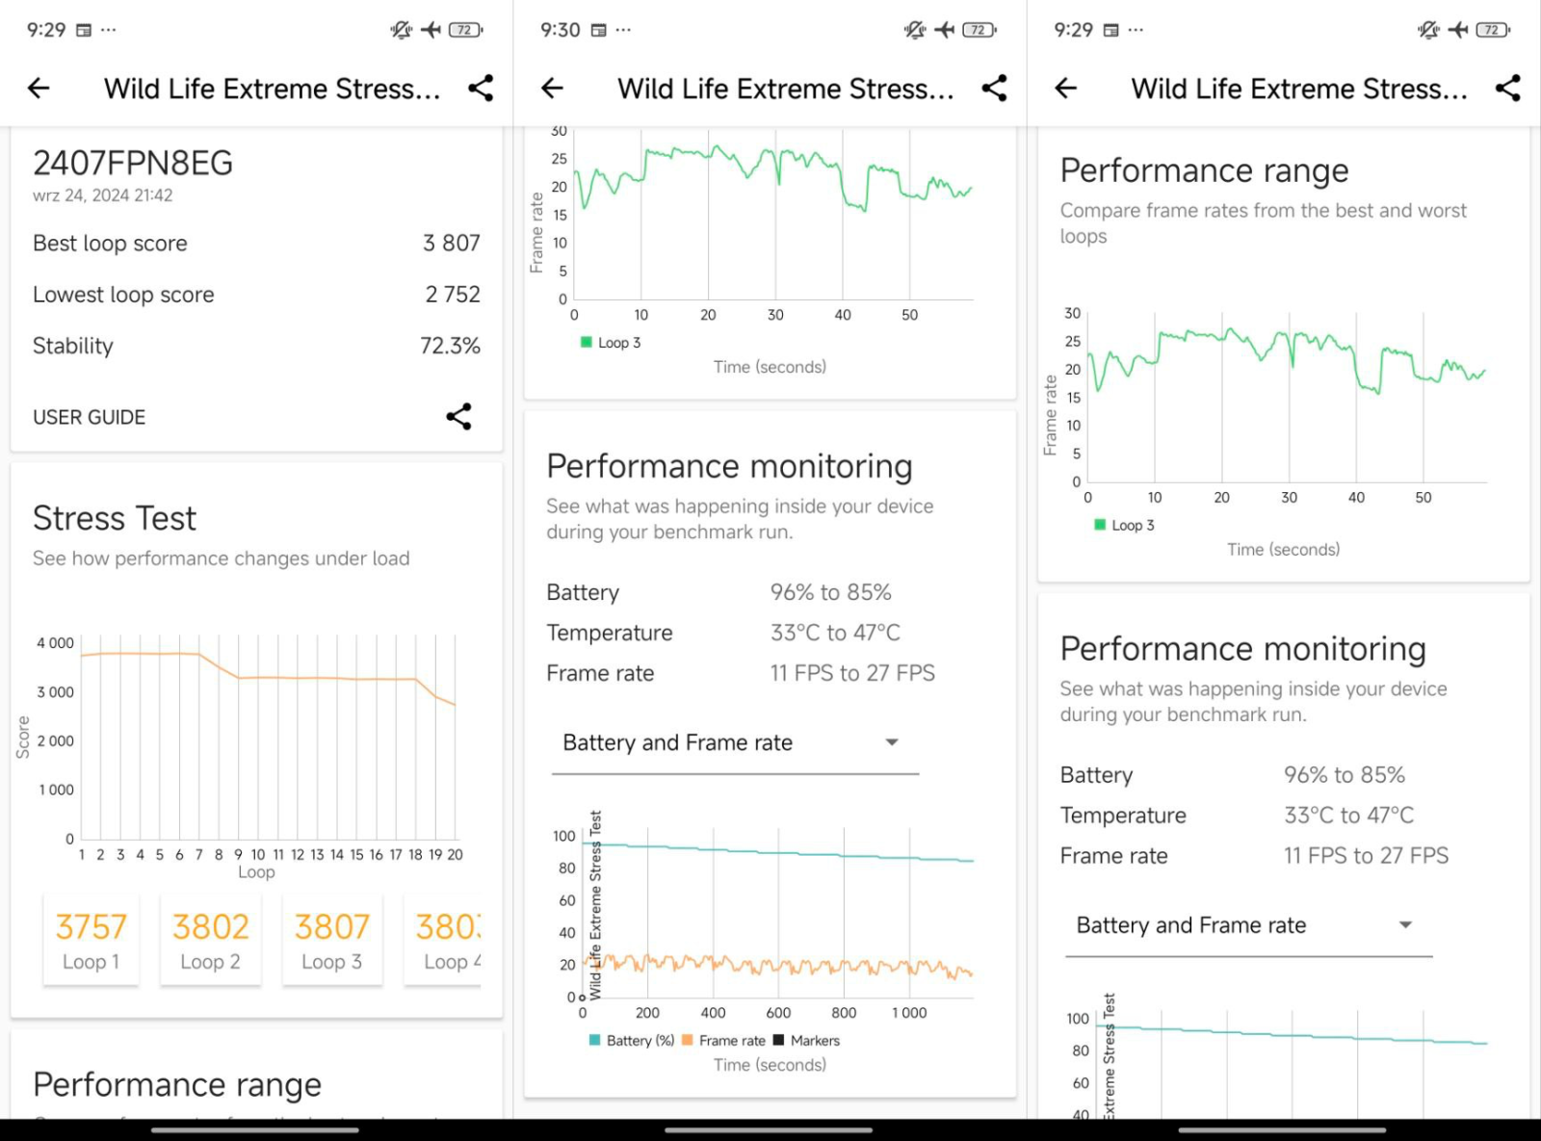The width and height of the screenshot is (1541, 1141).
Task: Select the Loop 3 score card 3807
Action: [331, 940]
